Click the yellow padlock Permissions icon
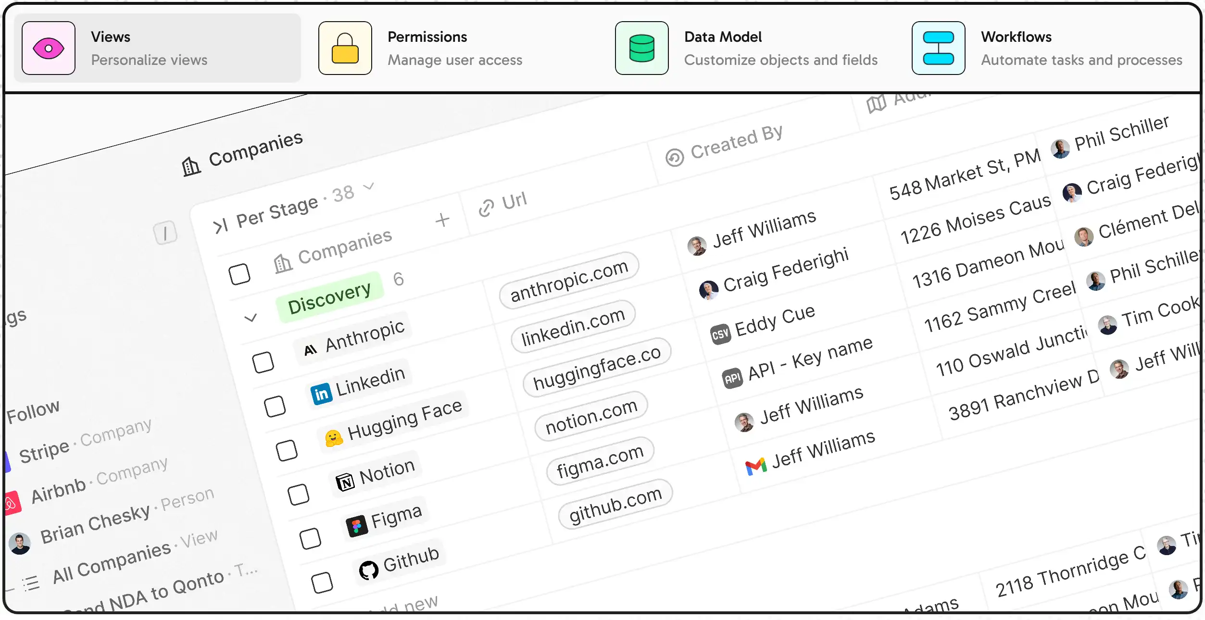 345,48
